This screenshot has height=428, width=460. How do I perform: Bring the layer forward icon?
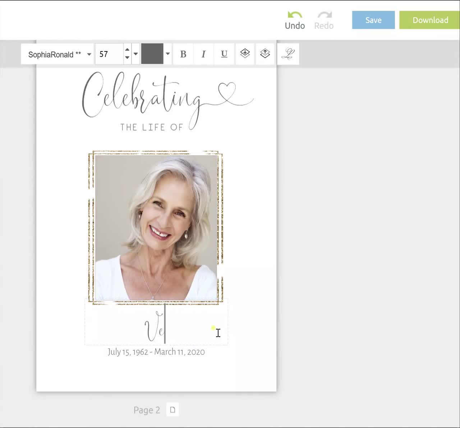tap(265, 54)
